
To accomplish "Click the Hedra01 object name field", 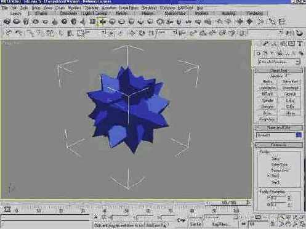I will point(276,135).
